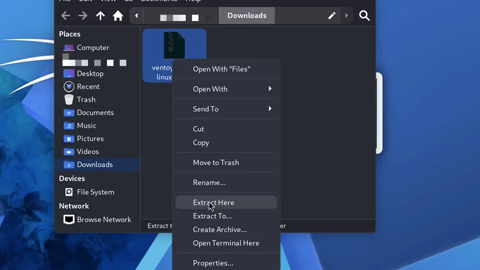Choose Open Terminal Here

[226, 243]
